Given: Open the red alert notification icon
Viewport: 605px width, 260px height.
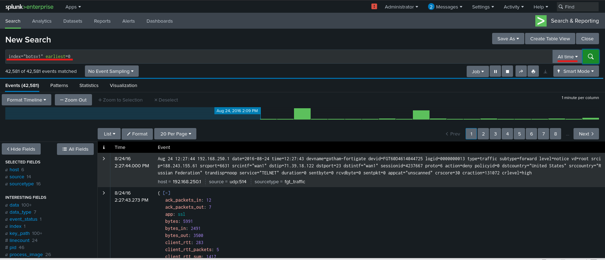Looking at the screenshot, I should (x=374, y=6).
